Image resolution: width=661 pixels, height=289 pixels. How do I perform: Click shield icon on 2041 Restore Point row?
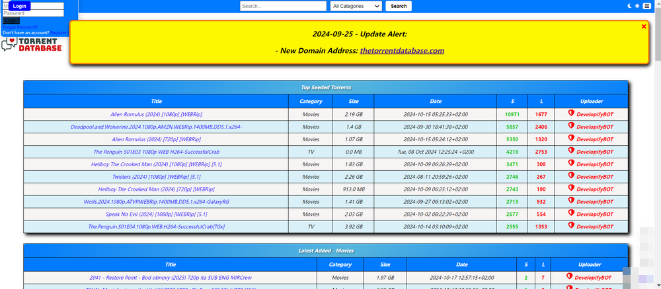(x=570, y=276)
